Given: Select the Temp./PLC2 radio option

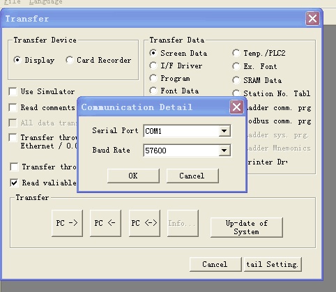Looking at the screenshot, I should (236, 53).
